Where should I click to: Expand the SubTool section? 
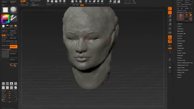(179, 24)
